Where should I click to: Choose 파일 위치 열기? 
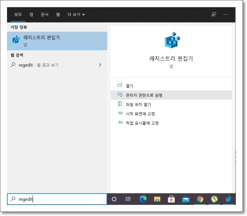pos(171,104)
